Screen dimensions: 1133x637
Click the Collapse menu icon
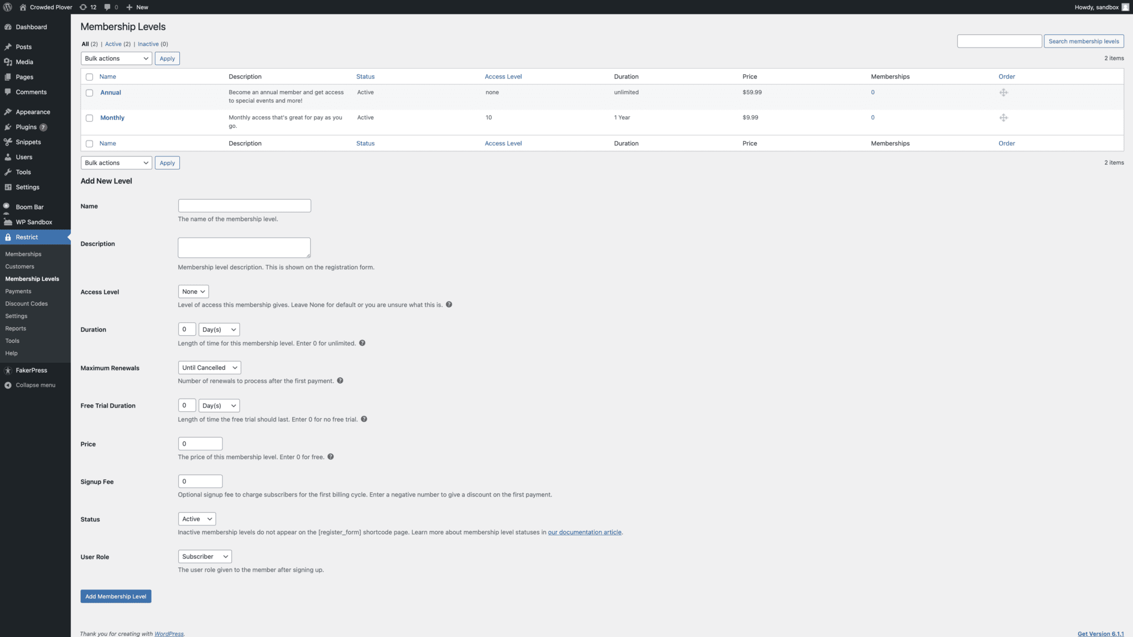[8, 385]
